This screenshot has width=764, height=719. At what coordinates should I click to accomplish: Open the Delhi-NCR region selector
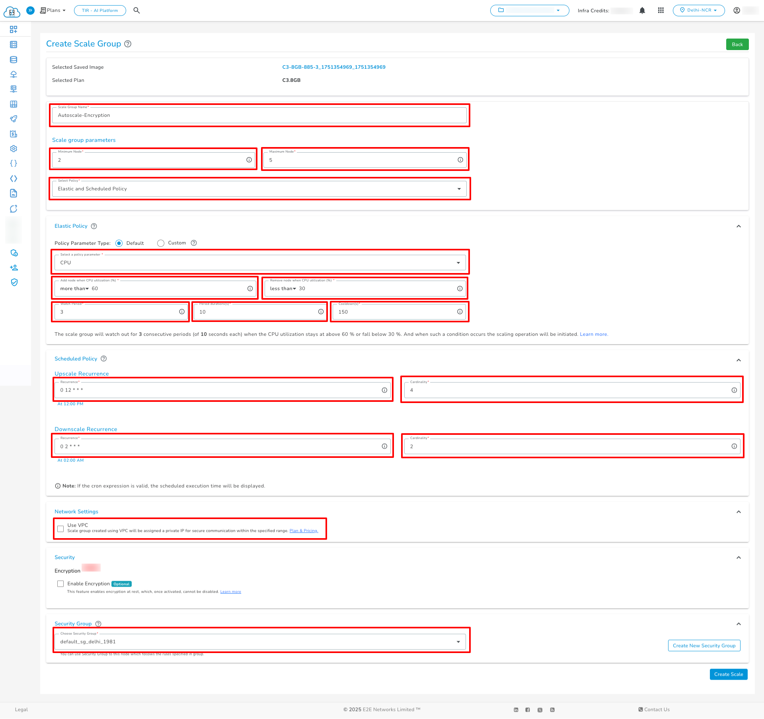pos(699,10)
